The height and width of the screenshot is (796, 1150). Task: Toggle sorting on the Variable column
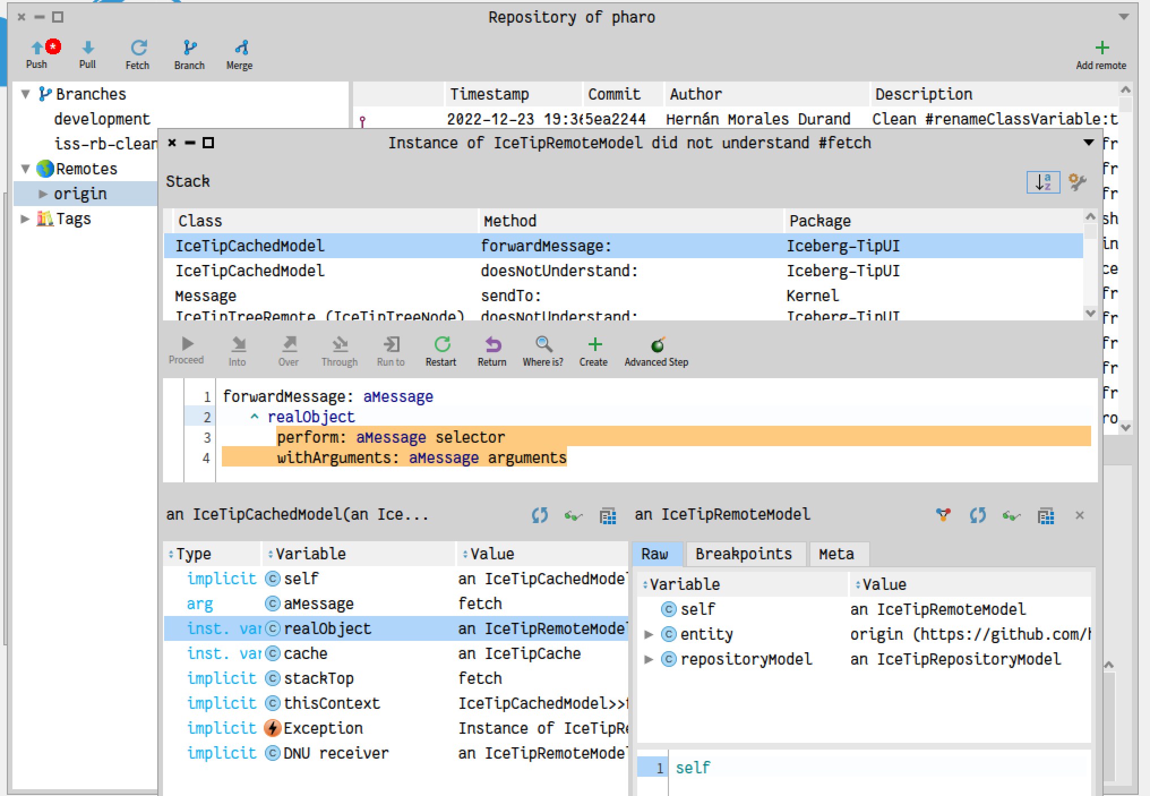(269, 554)
